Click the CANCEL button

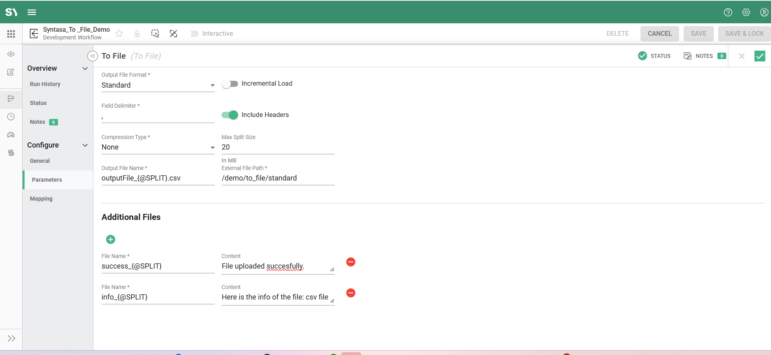[659, 34]
